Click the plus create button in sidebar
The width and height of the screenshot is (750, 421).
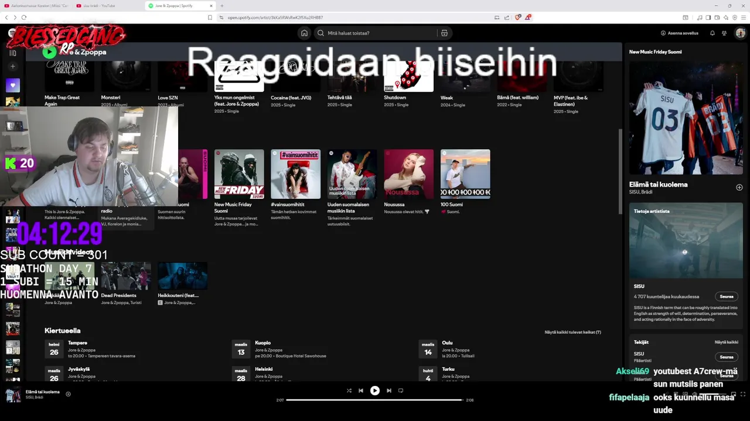pos(13,67)
